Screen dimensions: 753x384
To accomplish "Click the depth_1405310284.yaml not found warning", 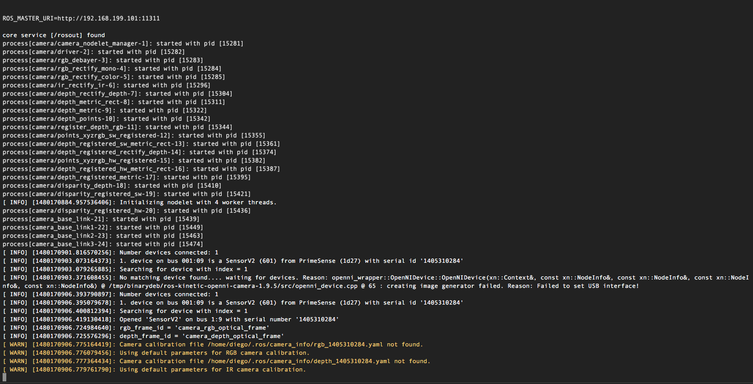I will 216,361.
